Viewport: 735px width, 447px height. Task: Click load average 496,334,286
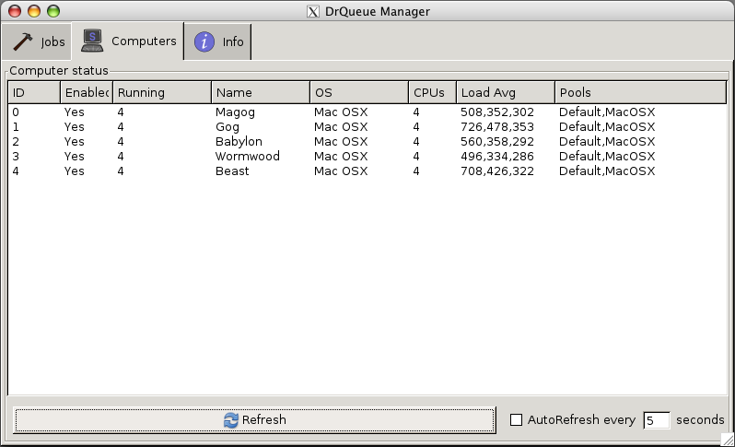tap(496, 157)
